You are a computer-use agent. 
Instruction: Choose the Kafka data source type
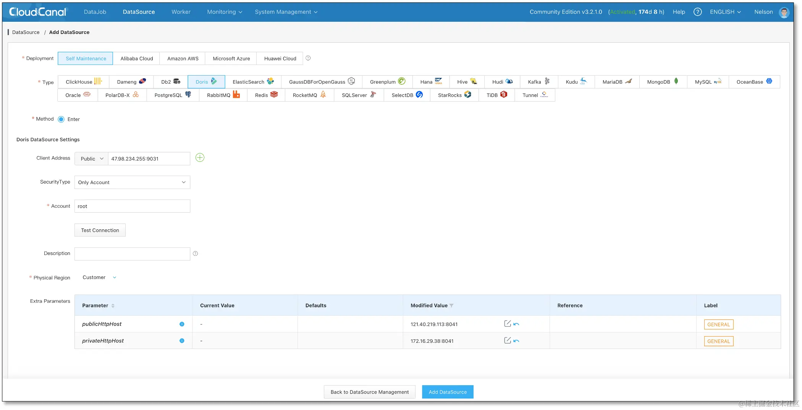click(x=539, y=82)
